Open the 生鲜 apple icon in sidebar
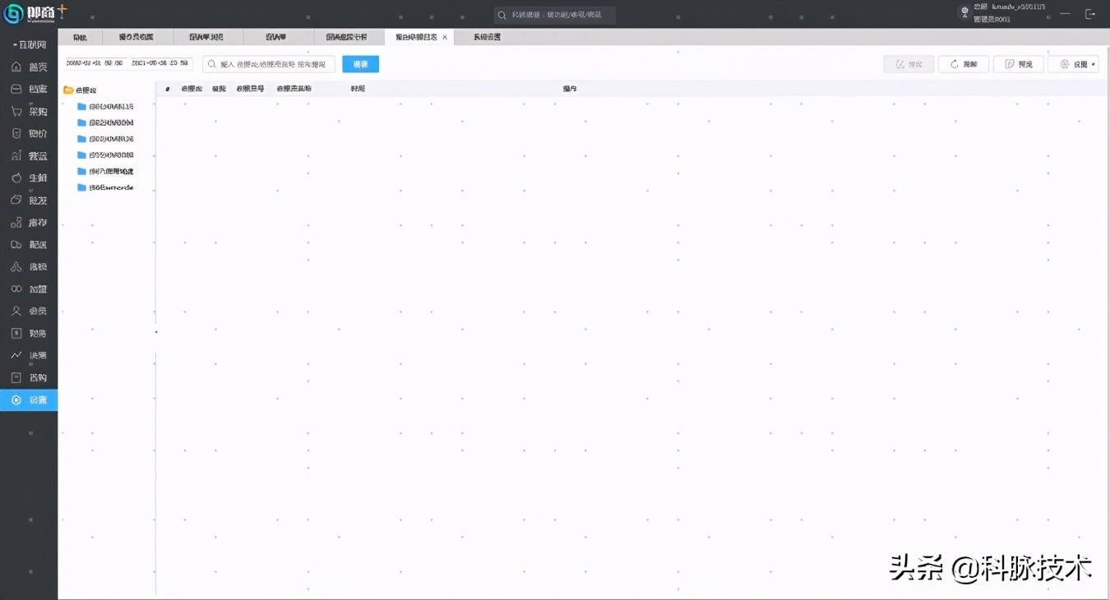Image resolution: width=1110 pixels, height=600 pixels. (x=16, y=178)
